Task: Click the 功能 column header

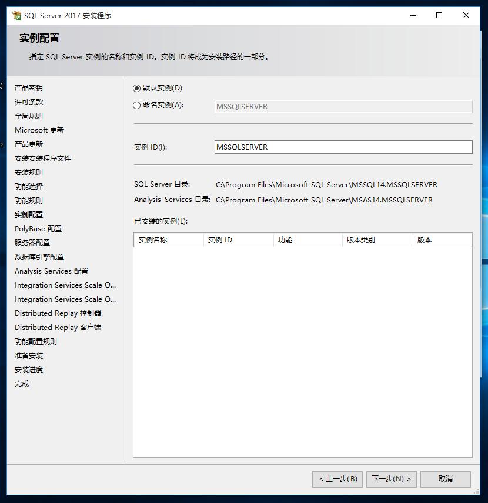Action: pyautogui.click(x=308, y=240)
